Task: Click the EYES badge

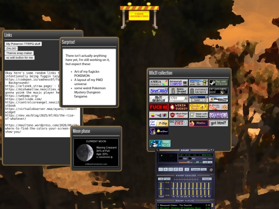Action: (178, 123)
